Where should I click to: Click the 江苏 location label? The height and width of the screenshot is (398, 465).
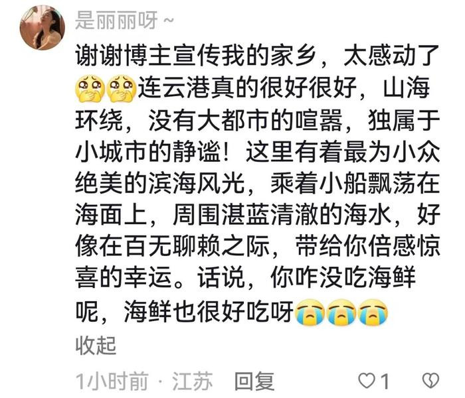point(193,381)
